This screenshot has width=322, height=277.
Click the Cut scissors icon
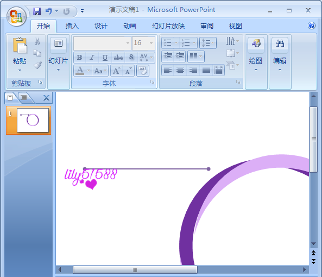tap(37, 41)
